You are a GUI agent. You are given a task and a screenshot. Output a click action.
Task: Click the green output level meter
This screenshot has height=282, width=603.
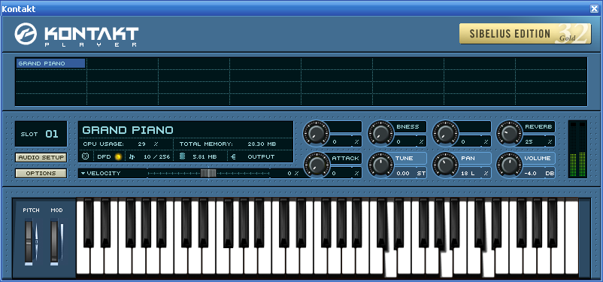[577, 149]
